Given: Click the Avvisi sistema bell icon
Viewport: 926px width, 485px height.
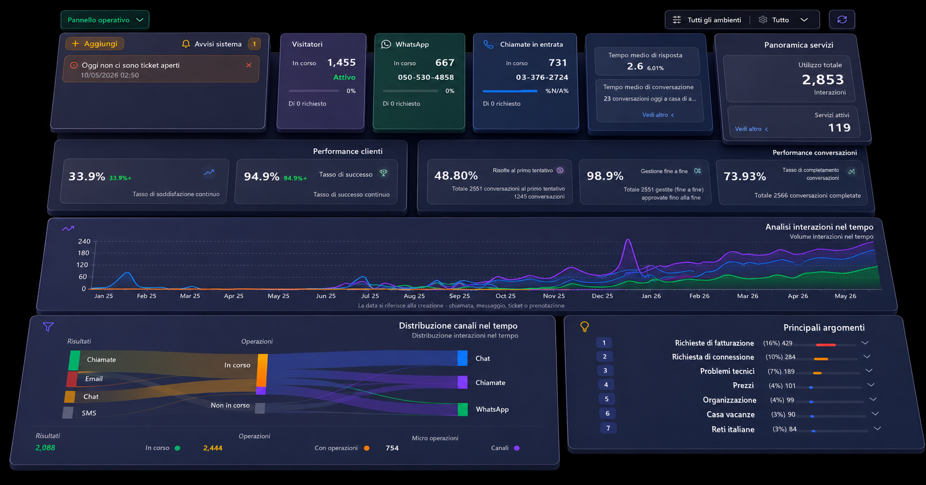Looking at the screenshot, I should (x=186, y=44).
